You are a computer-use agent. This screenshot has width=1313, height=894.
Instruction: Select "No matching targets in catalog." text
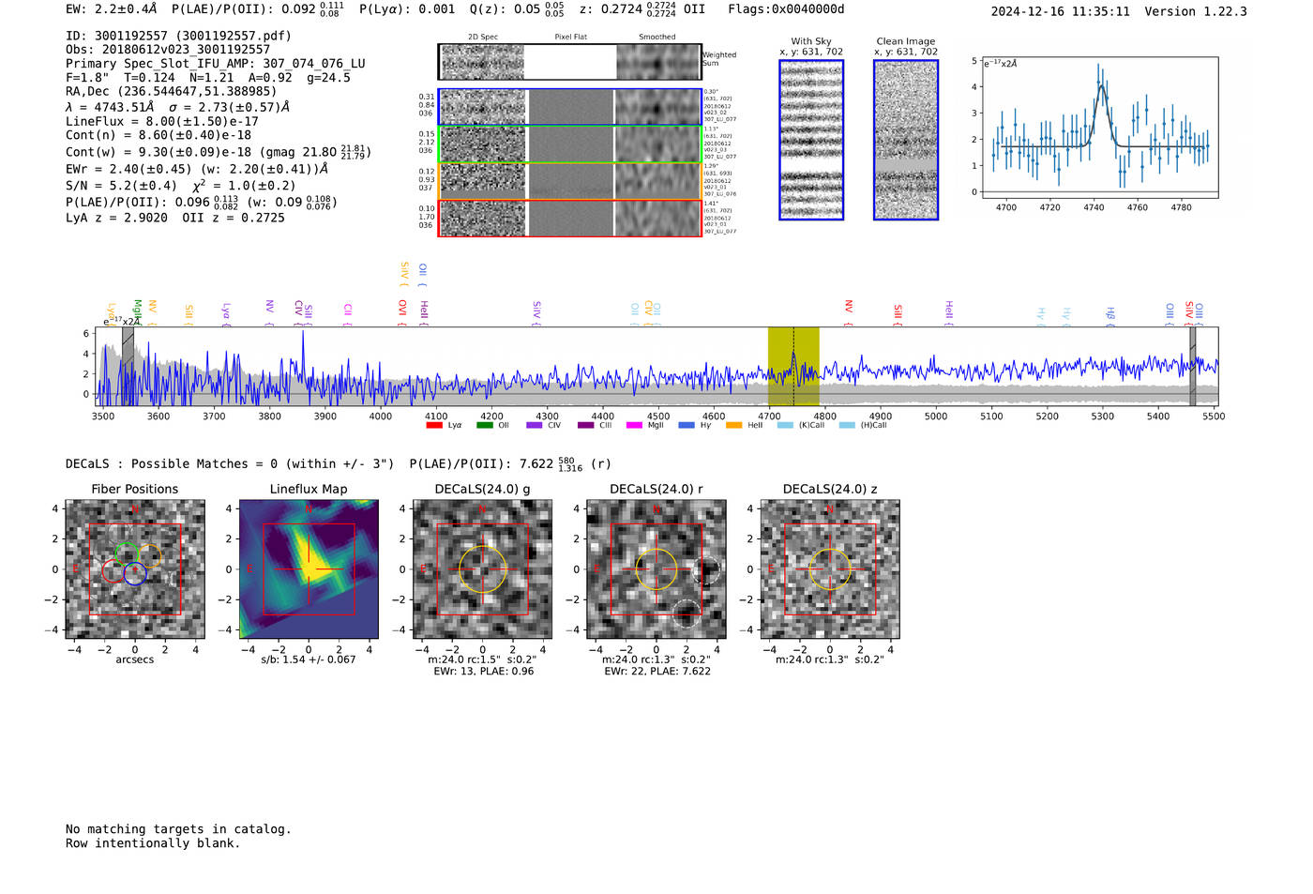tap(178, 829)
